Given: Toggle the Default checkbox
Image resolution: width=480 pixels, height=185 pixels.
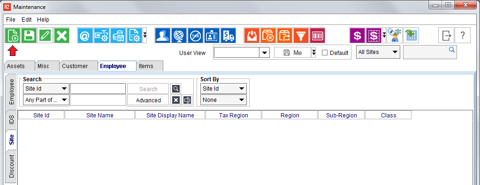Looking at the screenshot, I should (x=325, y=53).
